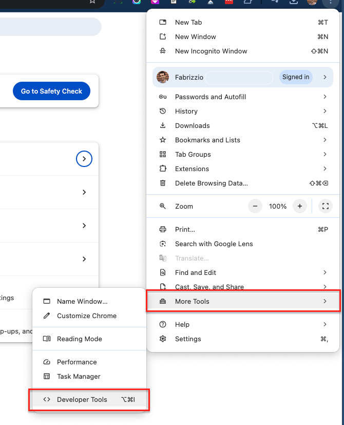
Task: Decrease zoom with the minus button
Action: coord(255,207)
